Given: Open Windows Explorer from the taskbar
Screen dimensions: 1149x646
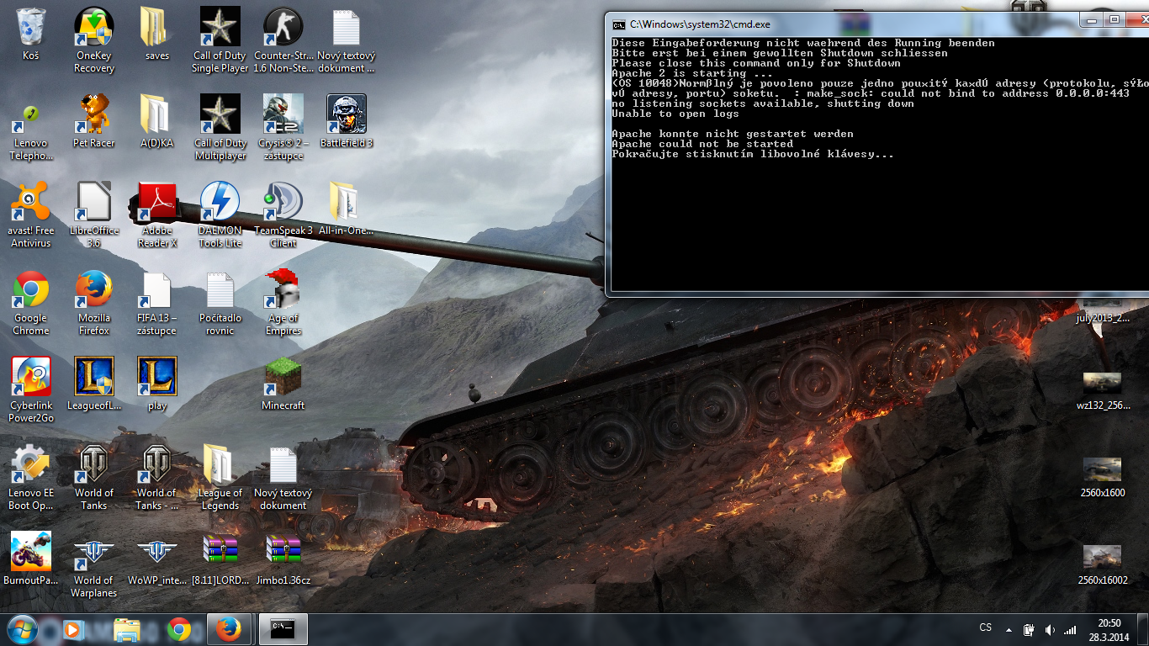Looking at the screenshot, I should point(127,629).
